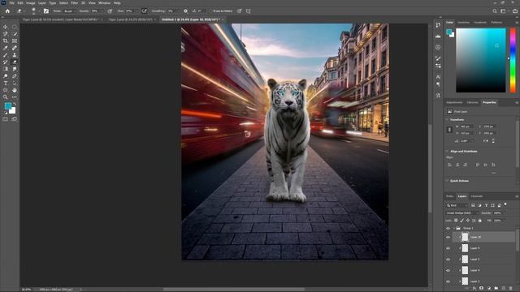Image resolution: width=520 pixels, height=292 pixels.
Task: Click the layer Fill value field
Action: click(498, 221)
